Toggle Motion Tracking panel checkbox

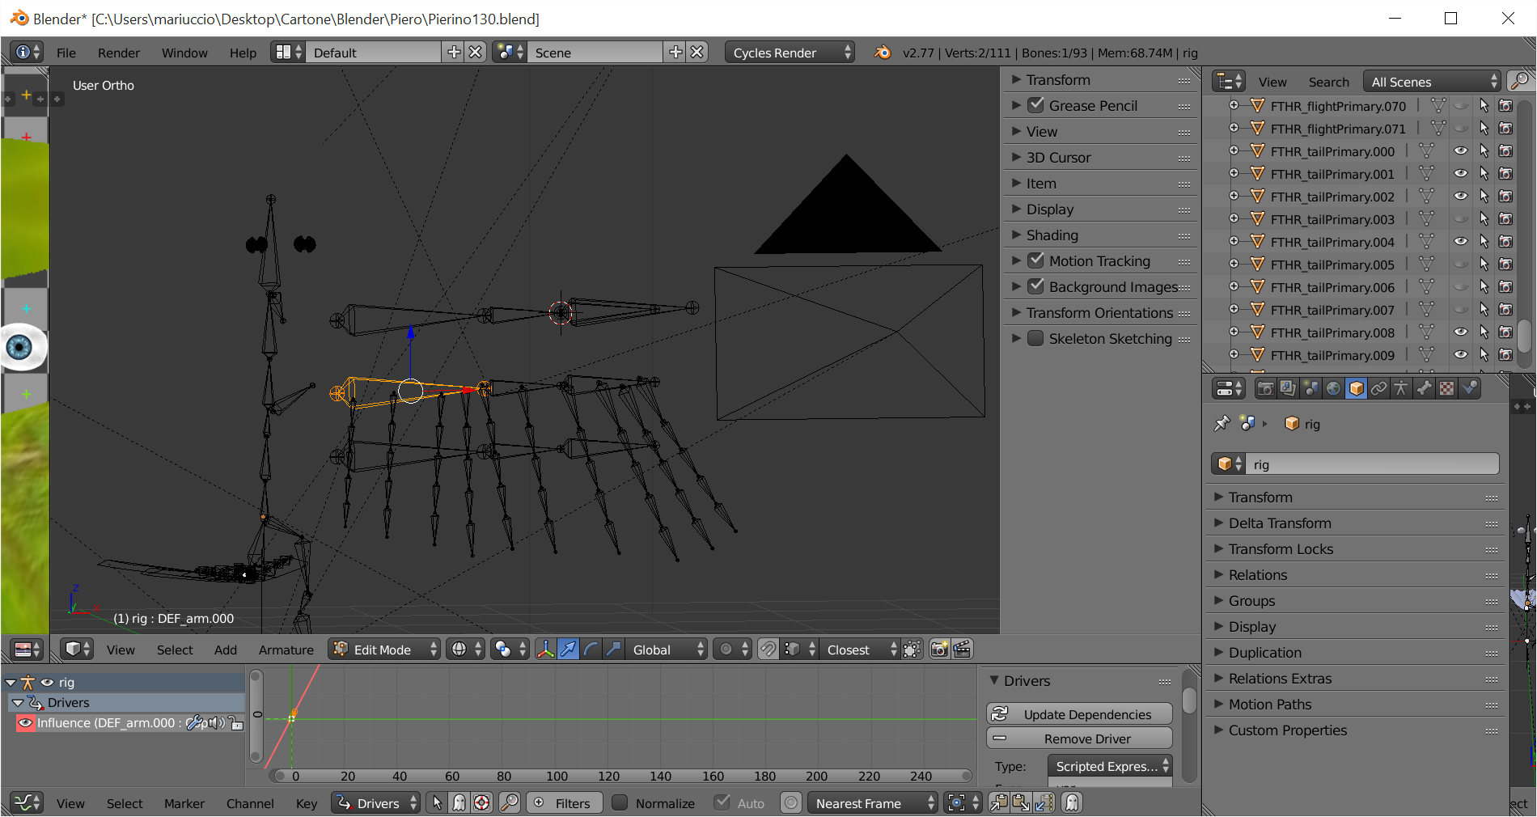pyautogui.click(x=1035, y=260)
